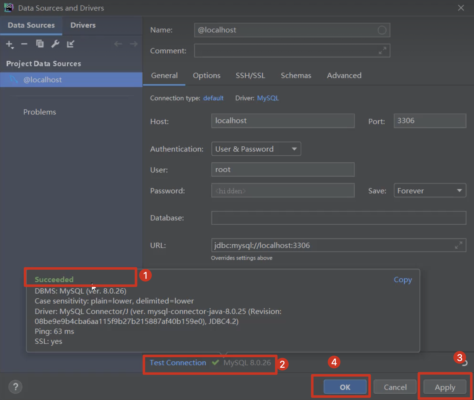Remove the selected data source with minus icon

[x=24, y=44]
